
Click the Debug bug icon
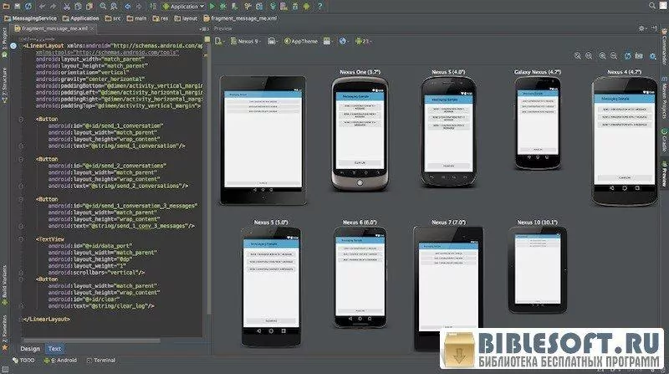(x=223, y=6)
